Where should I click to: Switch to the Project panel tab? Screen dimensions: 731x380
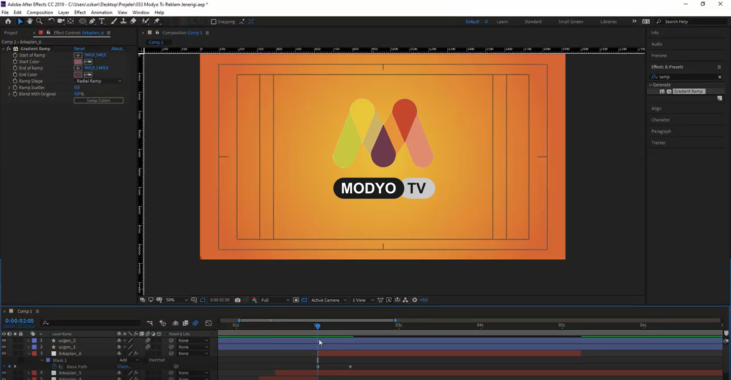pyautogui.click(x=11, y=32)
